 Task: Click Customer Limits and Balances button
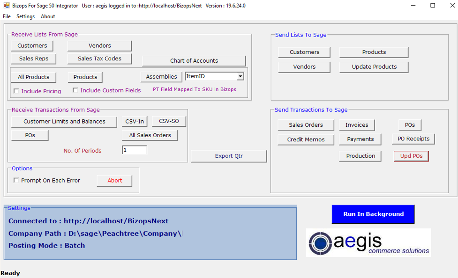(64, 122)
